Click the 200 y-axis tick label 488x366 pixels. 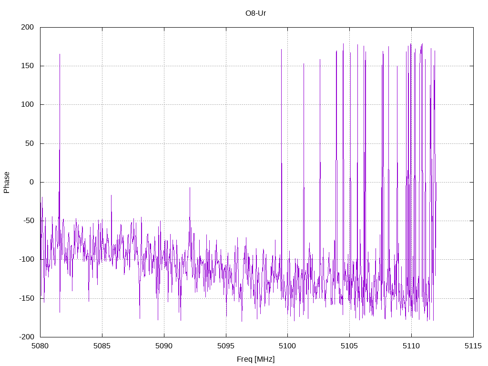point(27,27)
